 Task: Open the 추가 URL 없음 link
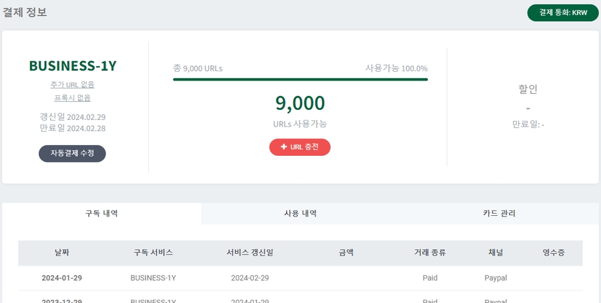tap(72, 85)
